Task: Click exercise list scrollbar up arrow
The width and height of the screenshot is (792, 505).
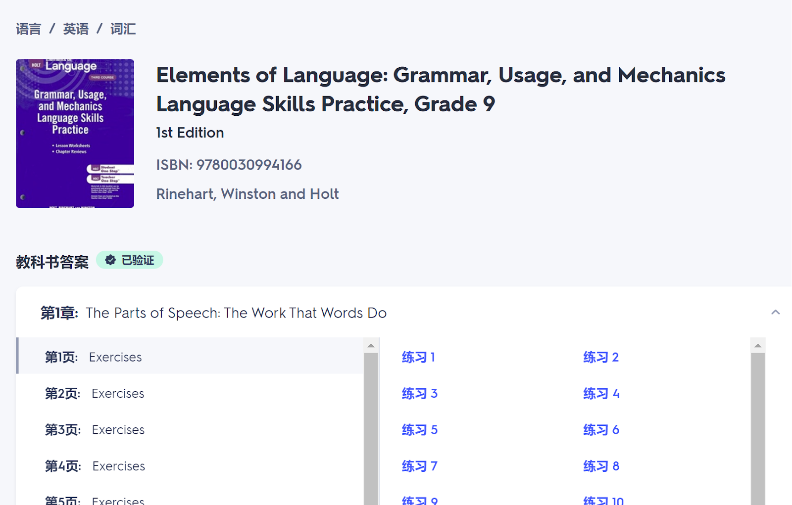Action: [x=758, y=346]
